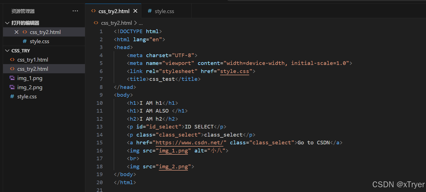Image resolution: width=426 pixels, height=192 pixels.
Task: Click line number 13 in the gutter
Action: click(99, 127)
